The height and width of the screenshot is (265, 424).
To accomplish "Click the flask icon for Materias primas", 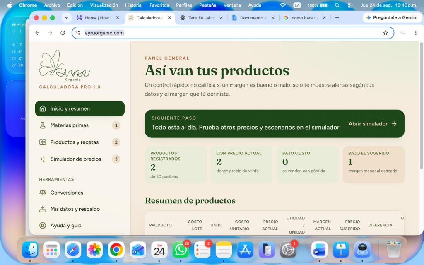I will pyautogui.click(x=43, y=125).
